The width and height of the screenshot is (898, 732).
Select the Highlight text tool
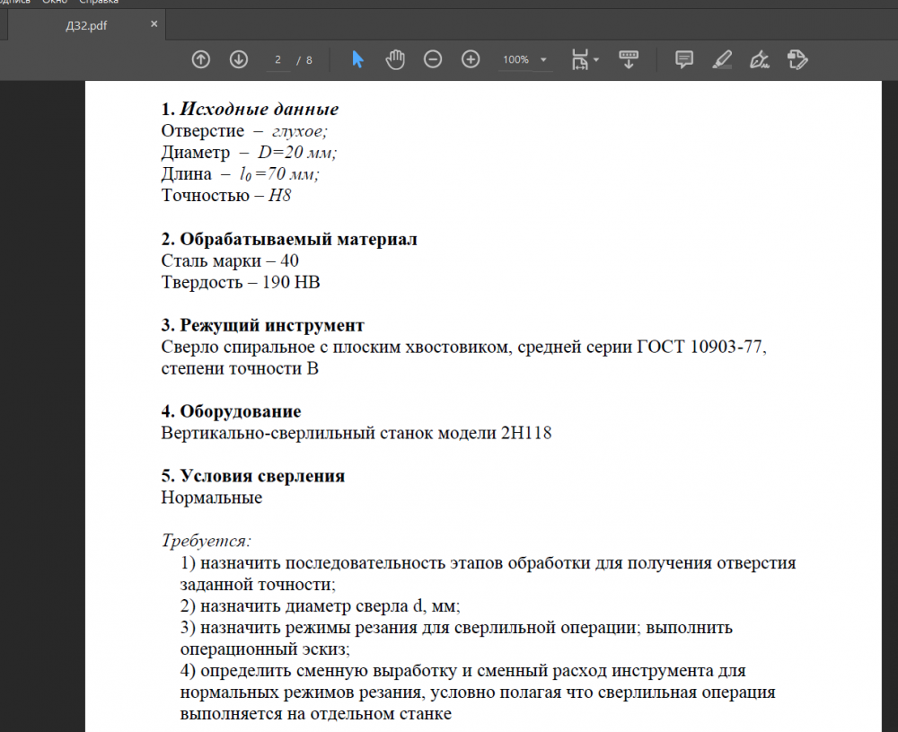tap(721, 60)
